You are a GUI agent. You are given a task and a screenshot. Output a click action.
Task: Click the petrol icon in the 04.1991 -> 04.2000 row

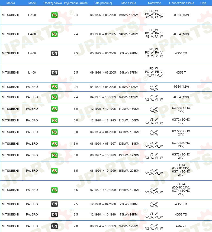[x=54, y=87]
